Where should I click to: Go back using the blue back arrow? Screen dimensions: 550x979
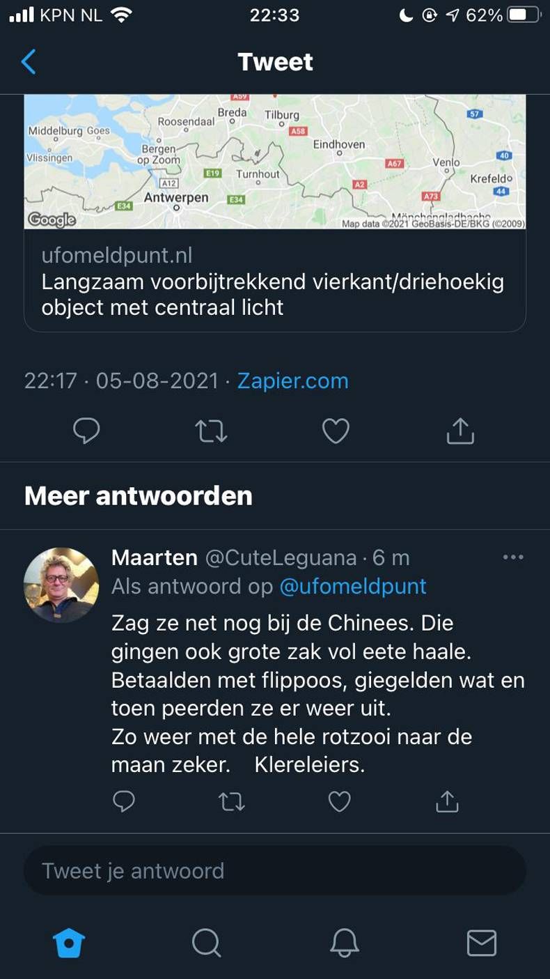pyautogui.click(x=27, y=61)
